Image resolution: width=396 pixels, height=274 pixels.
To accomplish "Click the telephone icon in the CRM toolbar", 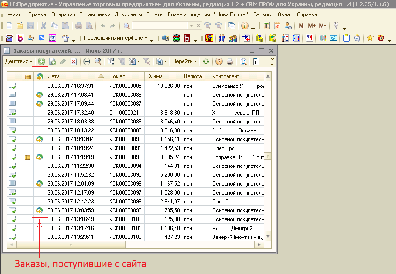I will (x=9, y=38).
